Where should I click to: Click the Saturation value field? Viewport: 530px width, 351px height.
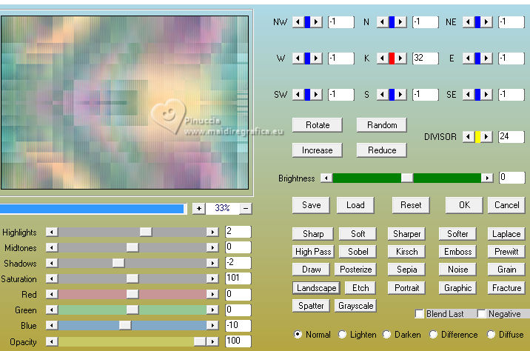pos(238,278)
